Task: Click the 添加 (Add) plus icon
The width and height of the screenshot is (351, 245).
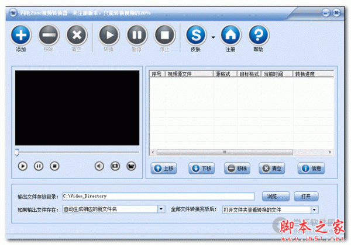Action: 21,35
